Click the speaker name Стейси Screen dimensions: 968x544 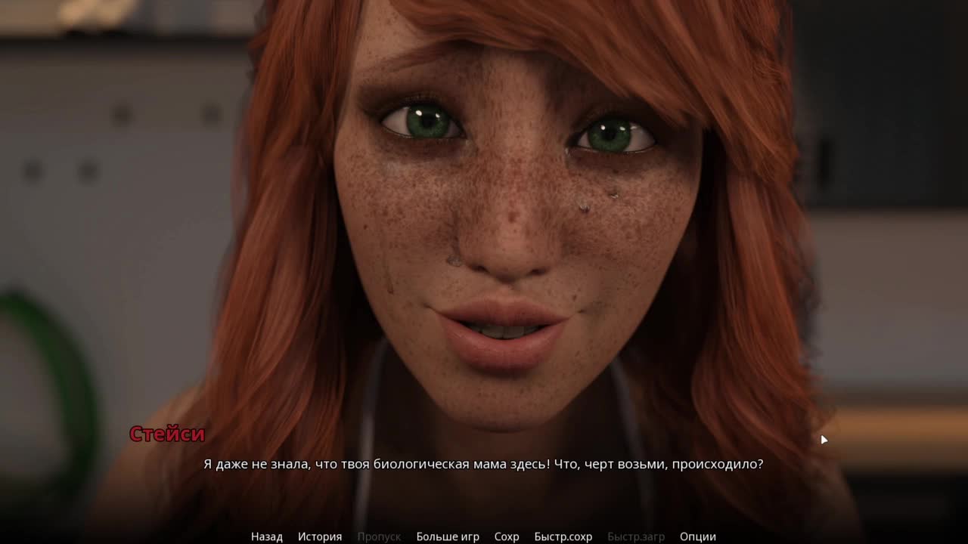coord(167,434)
